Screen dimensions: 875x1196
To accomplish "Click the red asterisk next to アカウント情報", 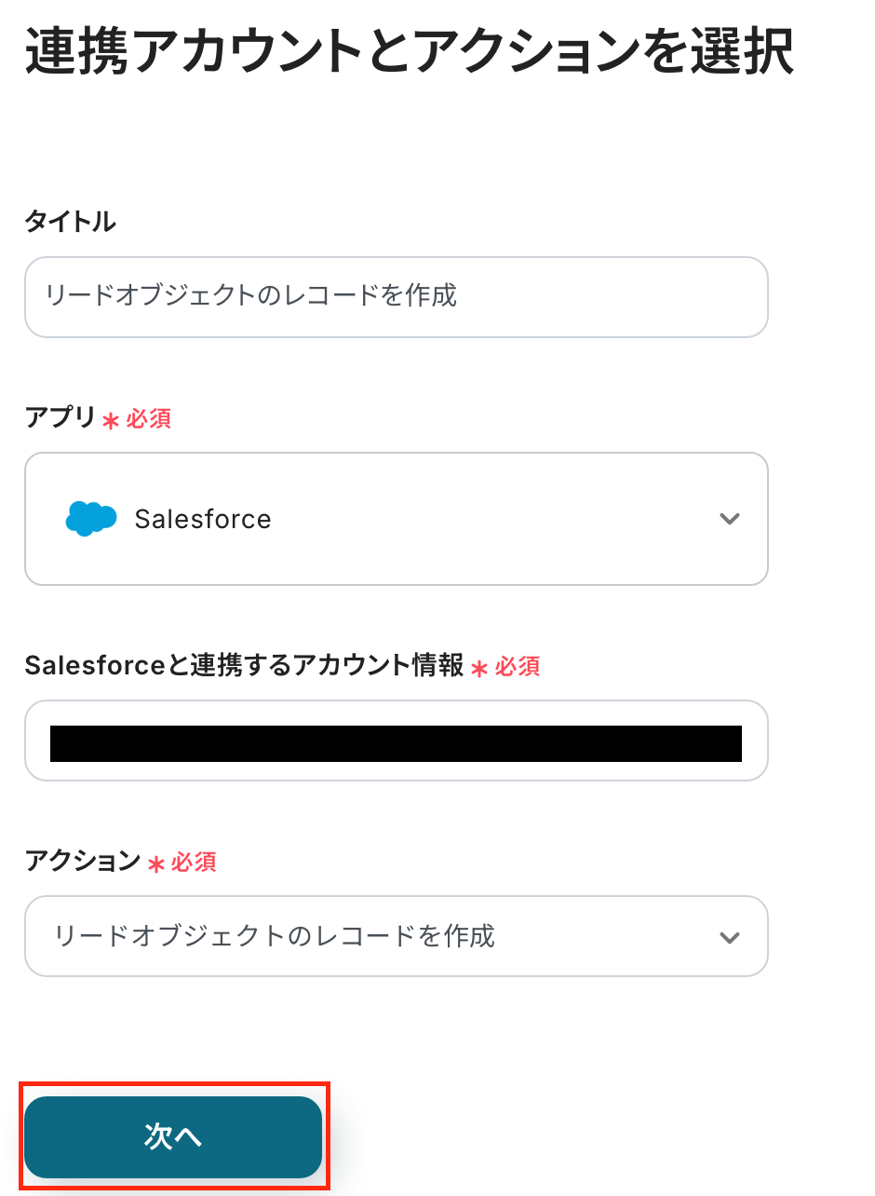I will [x=479, y=668].
